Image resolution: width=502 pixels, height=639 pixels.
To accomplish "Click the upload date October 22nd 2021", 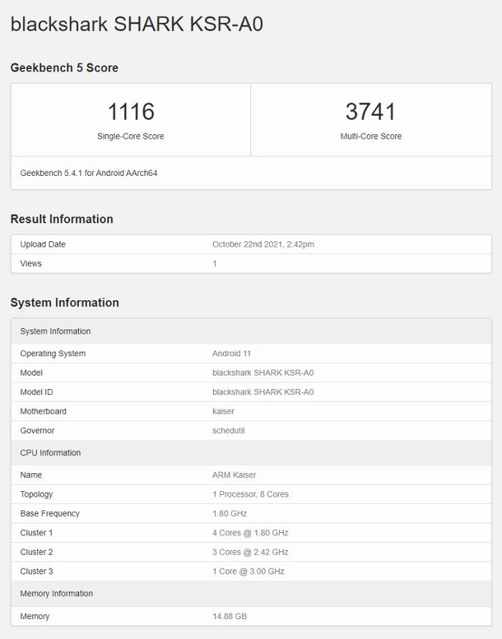I will [263, 244].
